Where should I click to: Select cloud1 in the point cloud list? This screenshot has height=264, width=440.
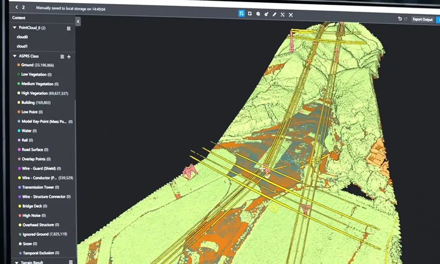tap(22, 46)
